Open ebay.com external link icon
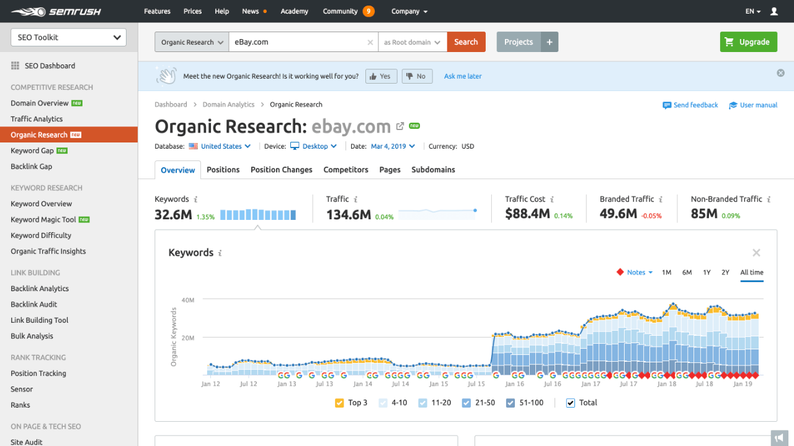This screenshot has height=446, width=794. (400, 126)
